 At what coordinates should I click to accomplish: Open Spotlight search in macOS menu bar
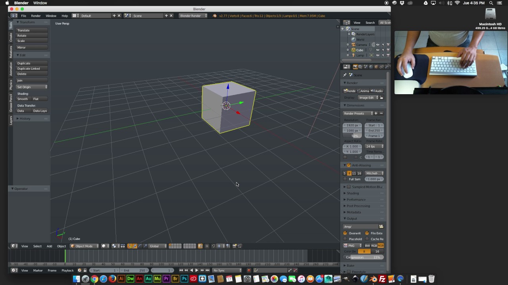pyautogui.click(x=491, y=3)
